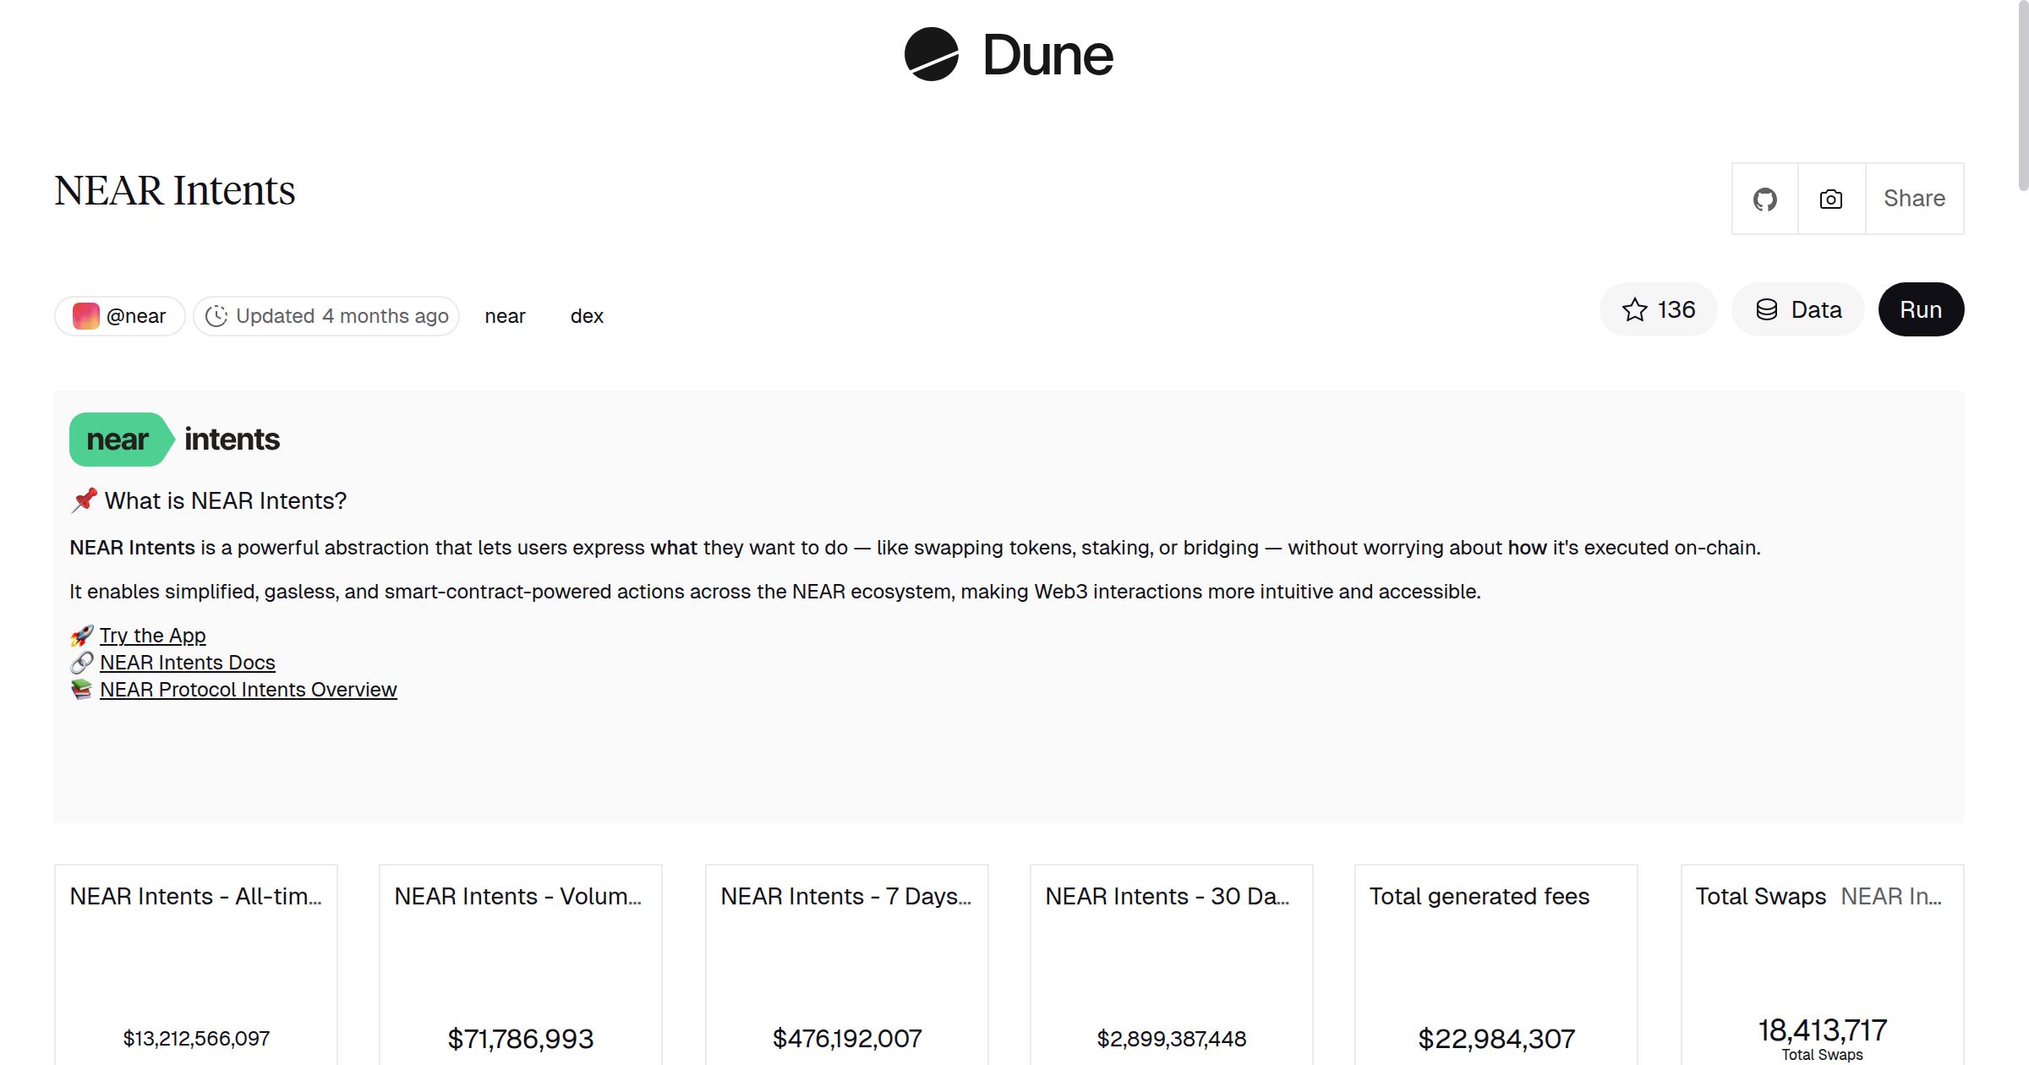Select the near tag
Image resolution: width=2029 pixels, height=1065 pixels.
[505, 316]
